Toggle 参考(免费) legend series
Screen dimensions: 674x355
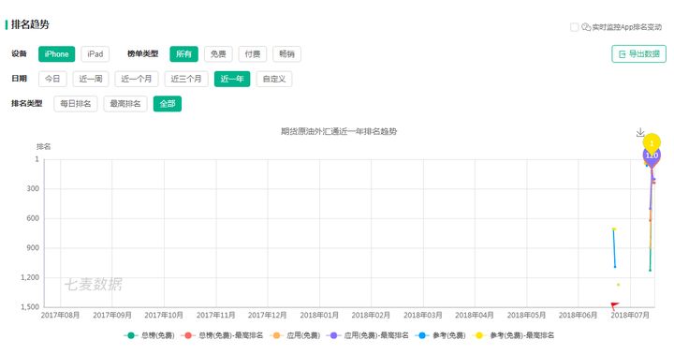[x=441, y=335]
